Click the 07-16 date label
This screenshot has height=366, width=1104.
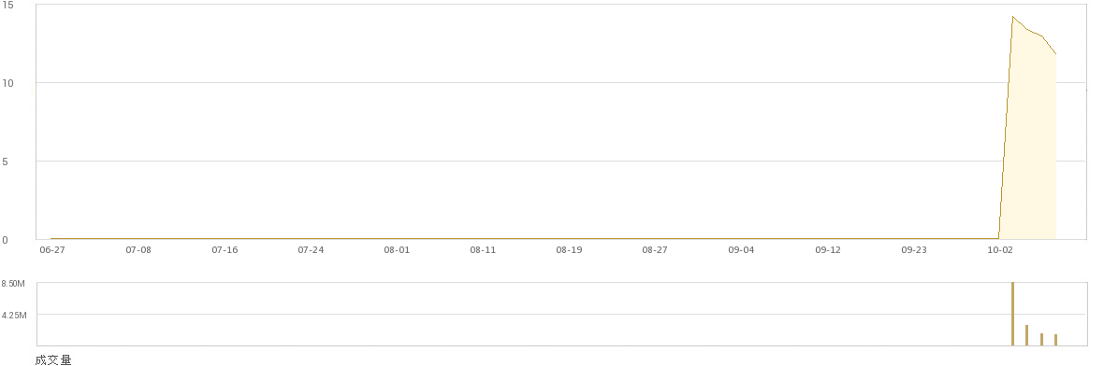click(x=225, y=249)
